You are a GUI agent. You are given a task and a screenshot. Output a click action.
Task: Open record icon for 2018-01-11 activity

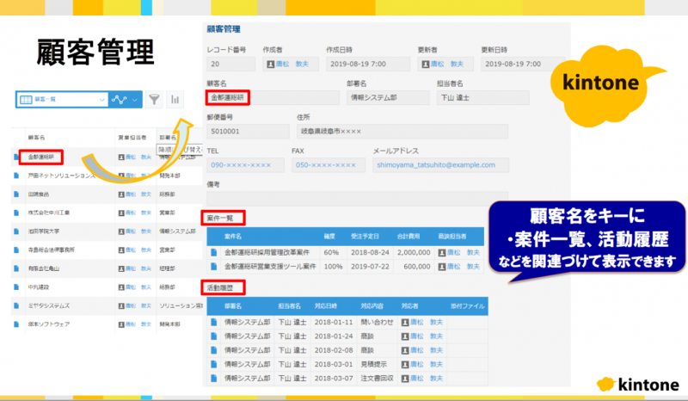tap(213, 322)
